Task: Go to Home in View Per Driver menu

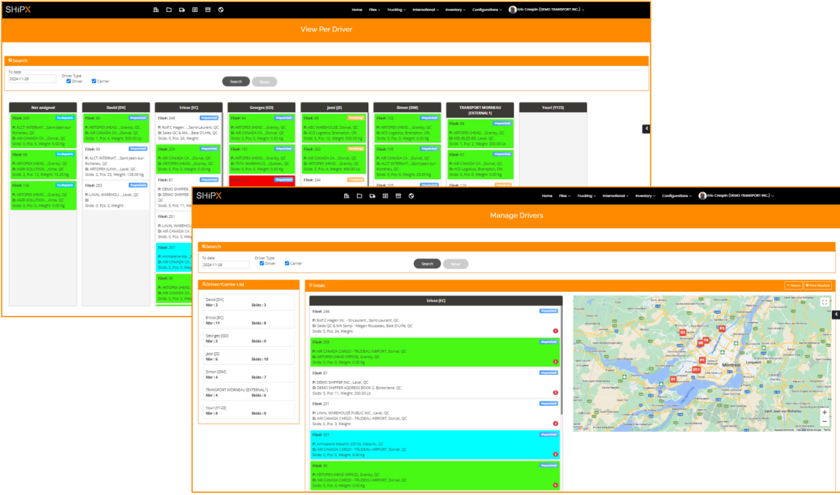Action: coord(357,10)
